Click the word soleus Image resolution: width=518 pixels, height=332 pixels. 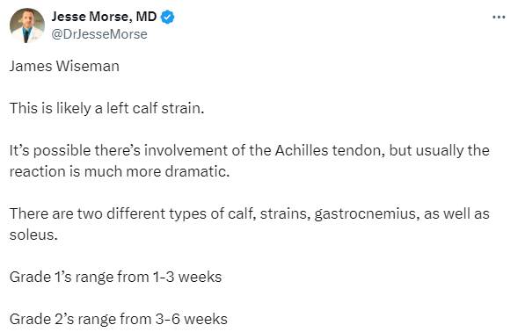[33, 235]
